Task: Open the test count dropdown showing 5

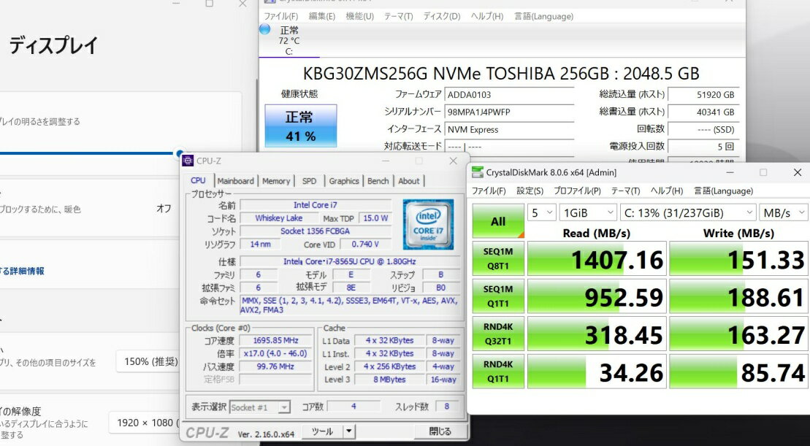Action: 541,212
